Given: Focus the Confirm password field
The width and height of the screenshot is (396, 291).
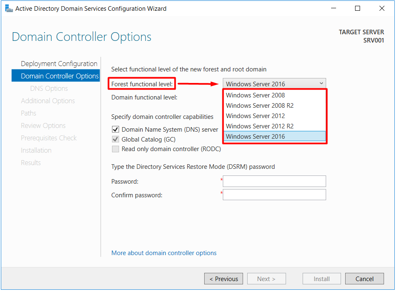Looking at the screenshot, I should 274,195.
